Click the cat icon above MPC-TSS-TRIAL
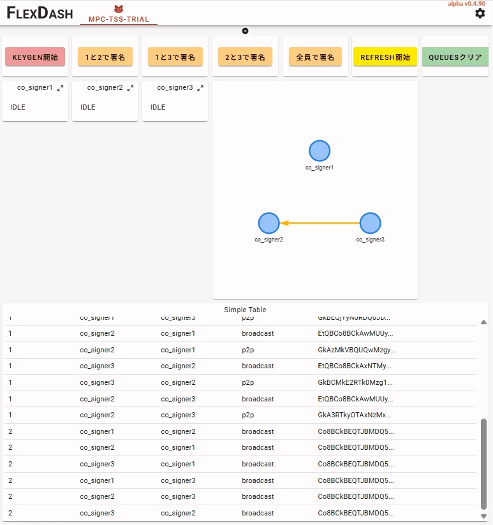This screenshot has width=493, height=525. (118, 9)
